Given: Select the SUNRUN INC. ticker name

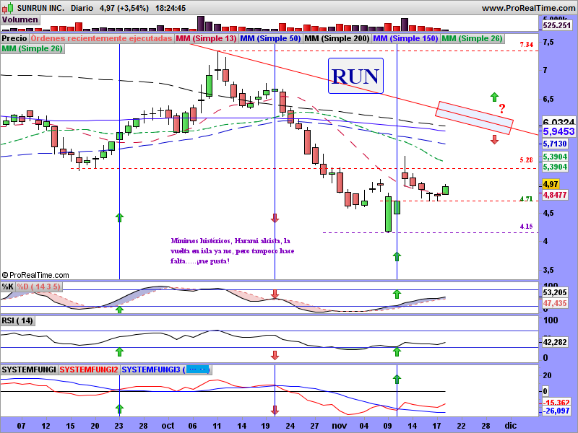Looking at the screenshot, I should pos(40,8).
